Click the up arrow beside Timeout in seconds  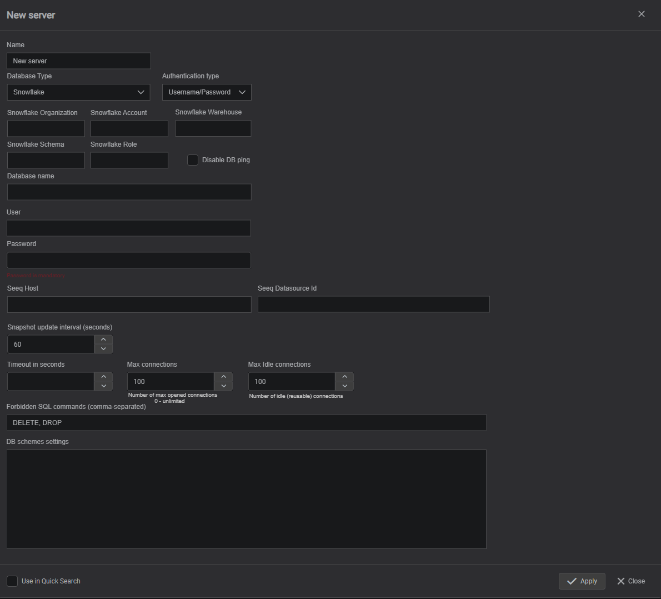coord(103,376)
